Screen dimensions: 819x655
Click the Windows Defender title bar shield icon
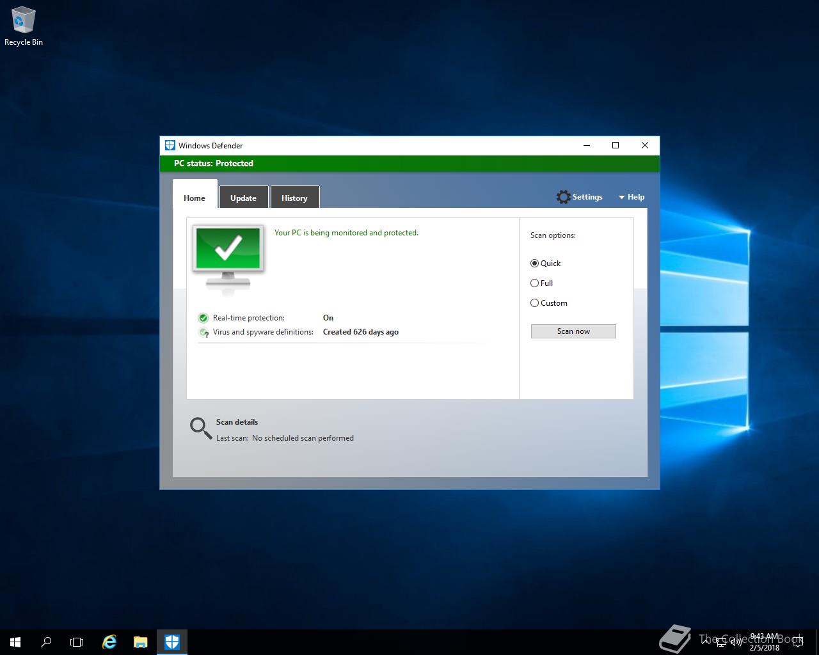tap(170, 145)
